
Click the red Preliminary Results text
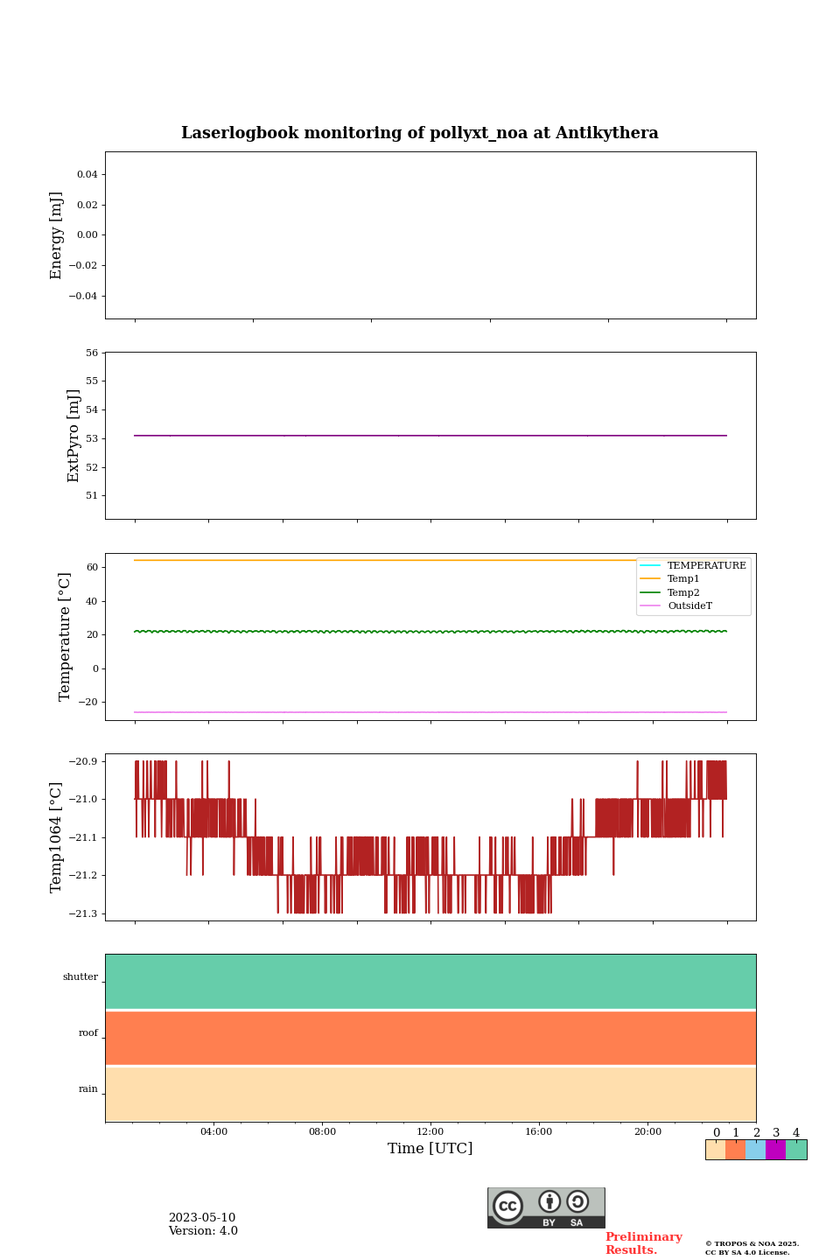click(x=644, y=1243)
